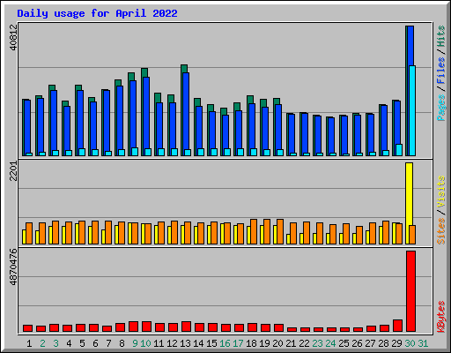Click day 29 on the x-axis
This screenshot has height=353, width=451.
[x=396, y=343]
